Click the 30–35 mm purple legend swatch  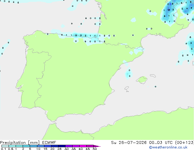[x=69, y=146]
